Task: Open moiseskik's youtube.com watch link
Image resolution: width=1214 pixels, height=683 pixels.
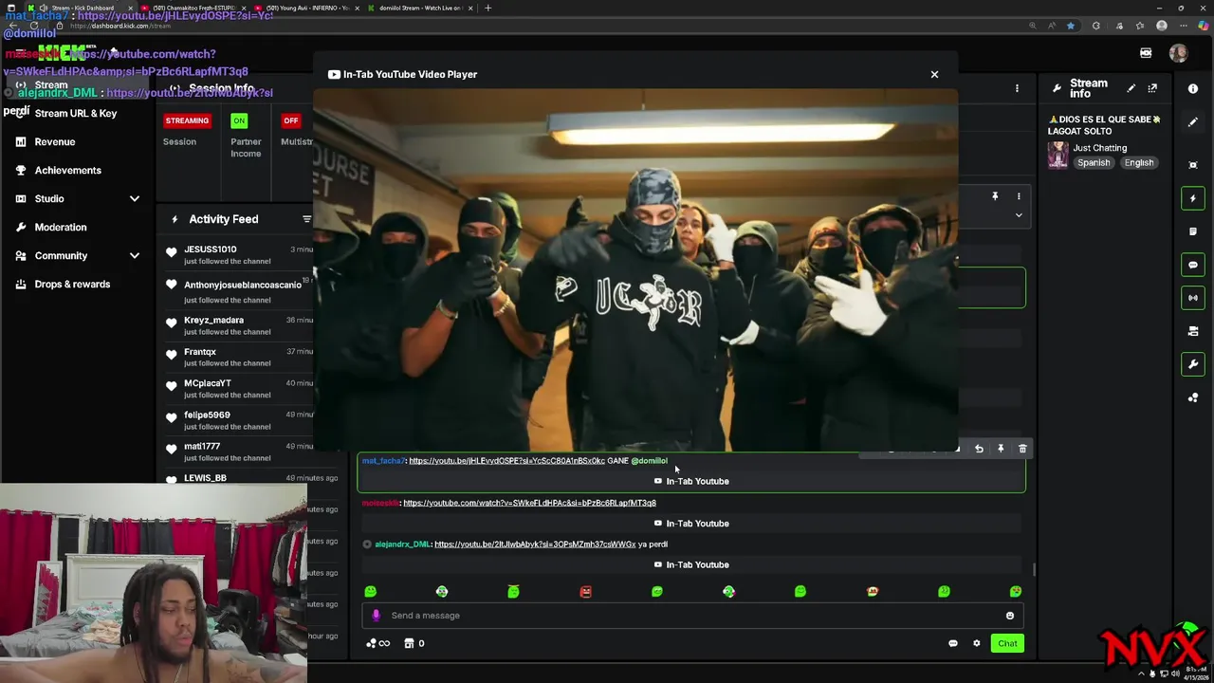Action: click(529, 503)
